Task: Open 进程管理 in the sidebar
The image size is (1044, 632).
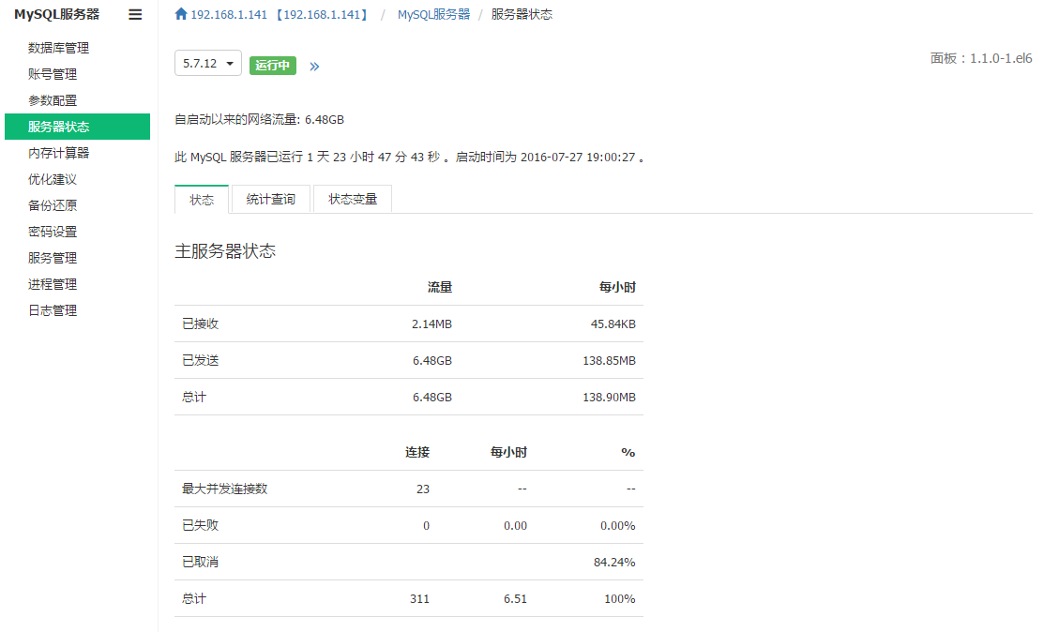Action: click(53, 284)
